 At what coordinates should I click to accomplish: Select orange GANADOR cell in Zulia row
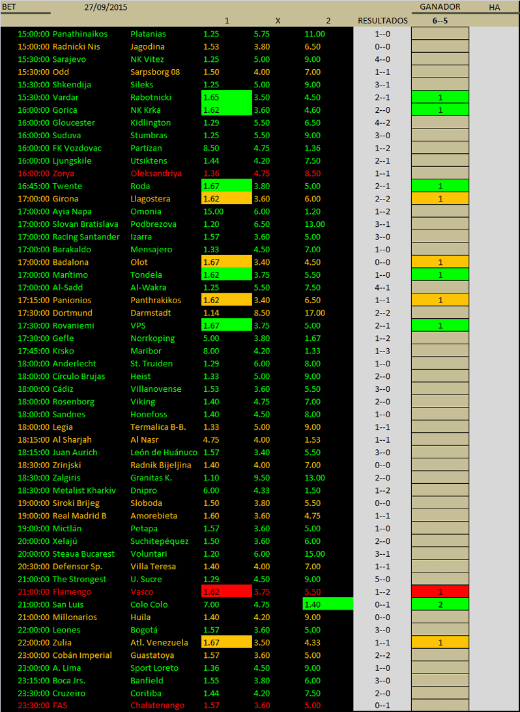440,642
